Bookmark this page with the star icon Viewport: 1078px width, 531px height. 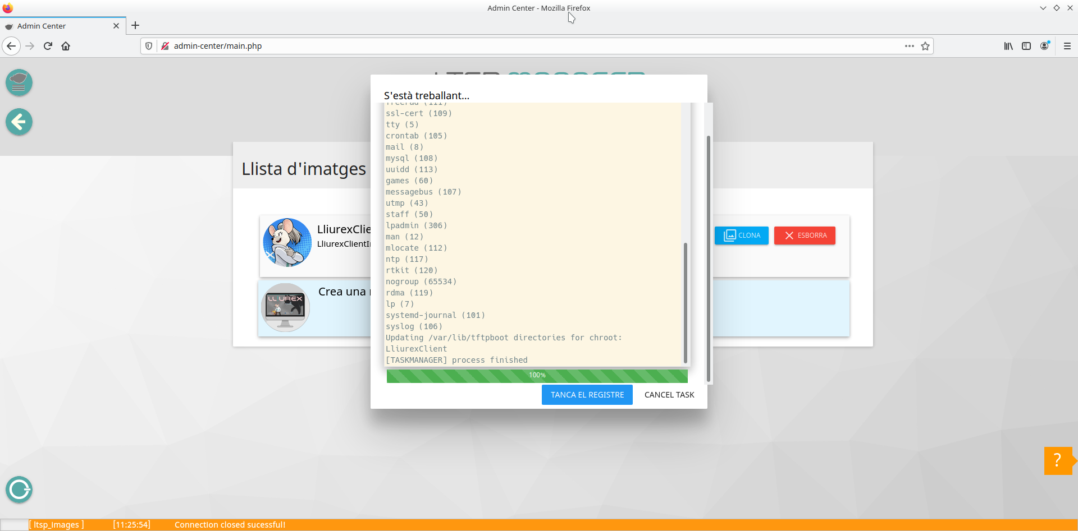click(x=925, y=46)
